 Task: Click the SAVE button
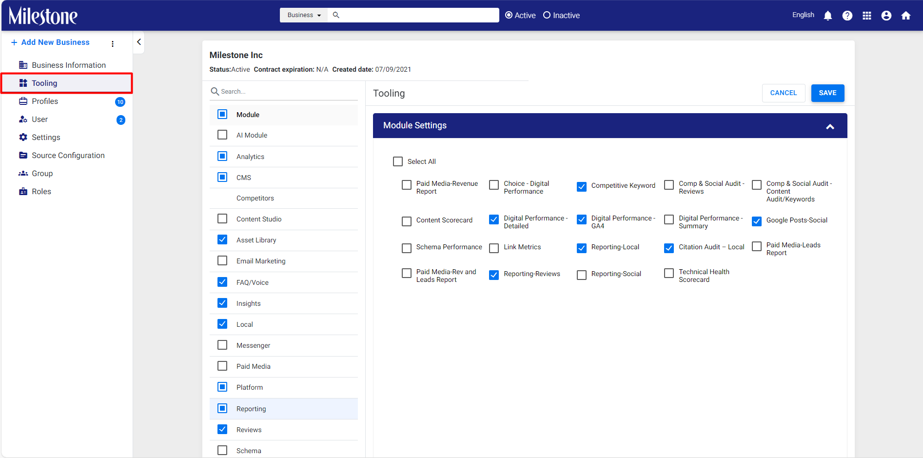(827, 93)
